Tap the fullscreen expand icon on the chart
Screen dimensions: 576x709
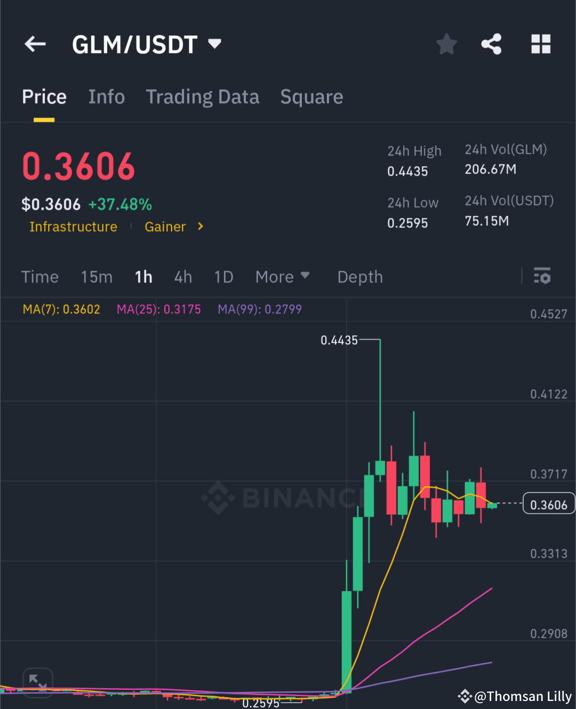tap(37, 682)
